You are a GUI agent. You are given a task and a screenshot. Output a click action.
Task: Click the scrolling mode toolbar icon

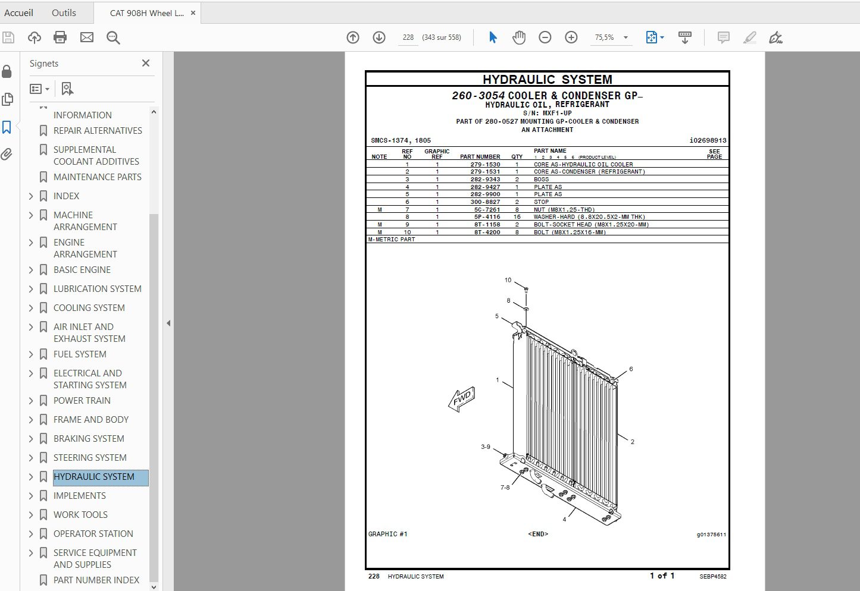coord(685,37)
